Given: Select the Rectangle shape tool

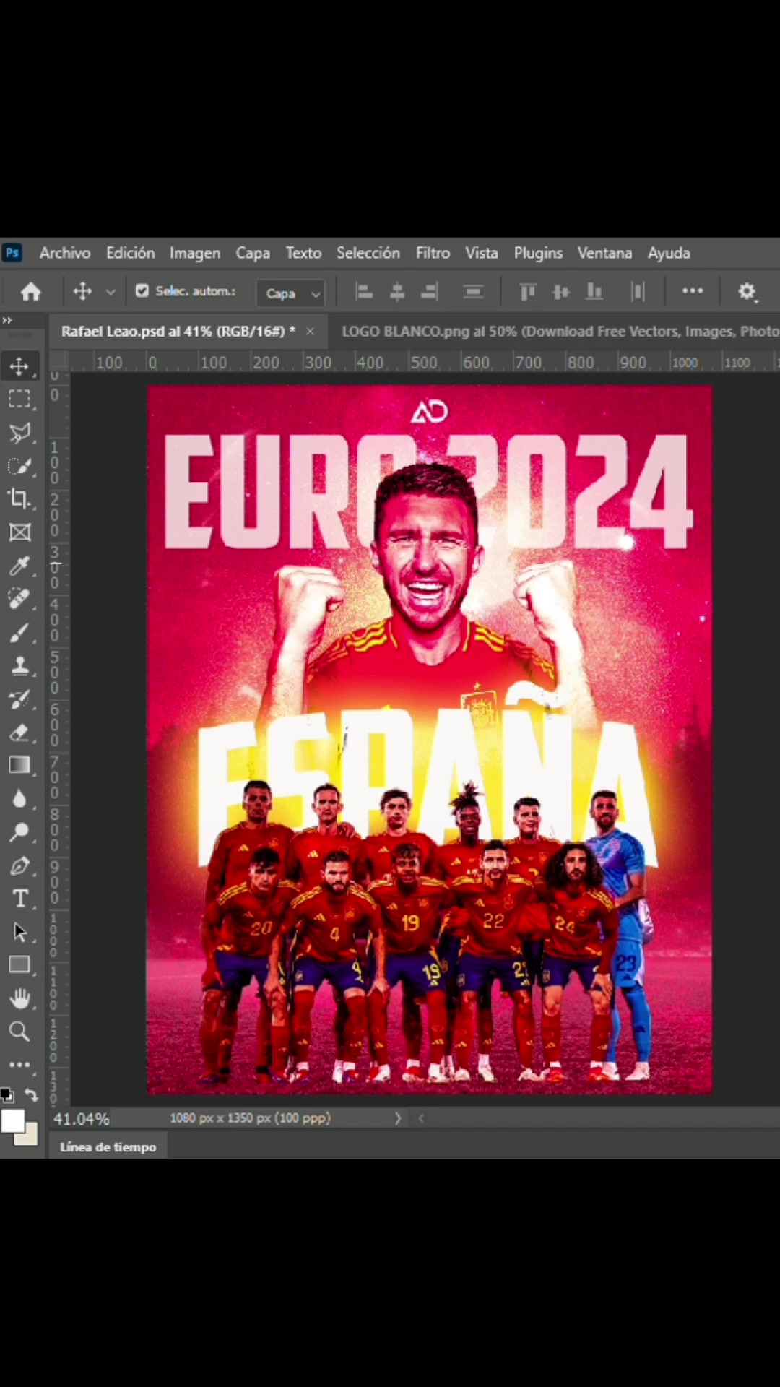Looking at the screenshot, I should point(19,965).
